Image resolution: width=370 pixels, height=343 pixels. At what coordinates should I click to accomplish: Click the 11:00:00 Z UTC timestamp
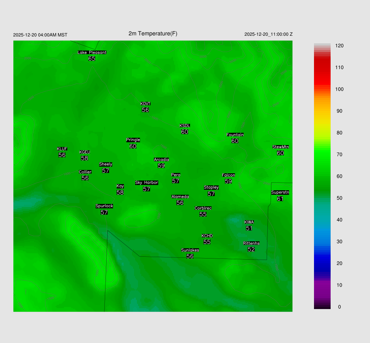point(268,34)
